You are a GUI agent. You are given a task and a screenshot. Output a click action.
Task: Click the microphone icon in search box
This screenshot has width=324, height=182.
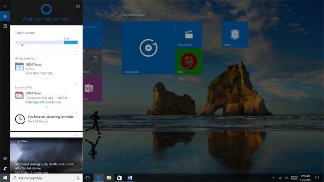[x=78, y=178]
